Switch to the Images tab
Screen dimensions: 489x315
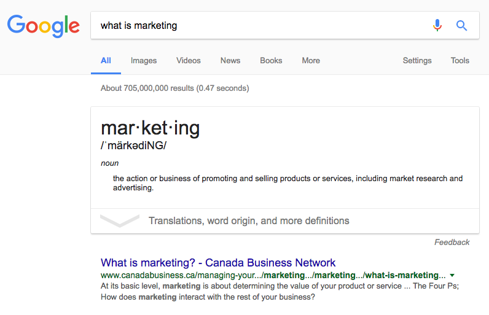(x=144, y=60)
